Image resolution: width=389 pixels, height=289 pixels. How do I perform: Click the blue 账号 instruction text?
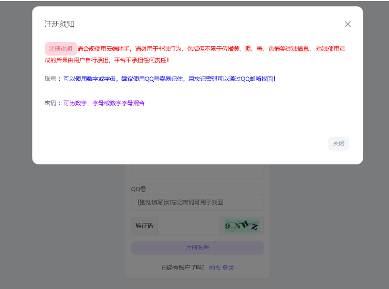[x=170, y=79]
